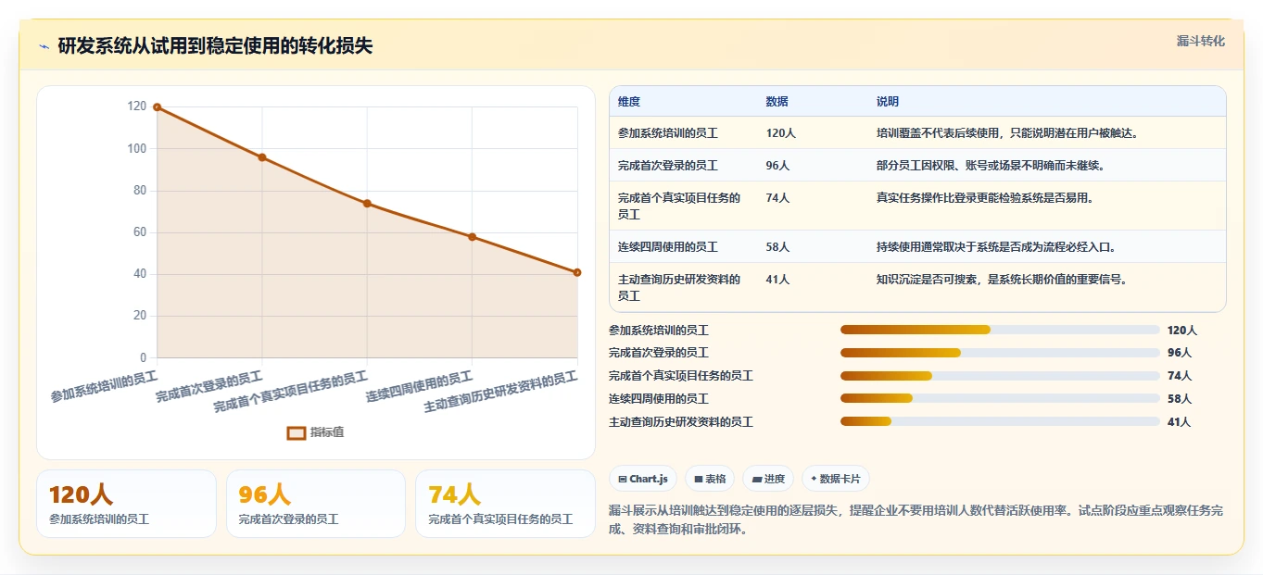Click the lightning icon beside the title
This screenshot has height=575, width=1263.
coord(44,46)
